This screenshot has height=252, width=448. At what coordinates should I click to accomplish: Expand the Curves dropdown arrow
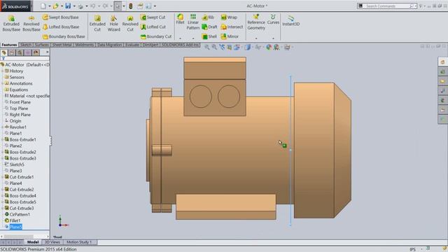273,38
